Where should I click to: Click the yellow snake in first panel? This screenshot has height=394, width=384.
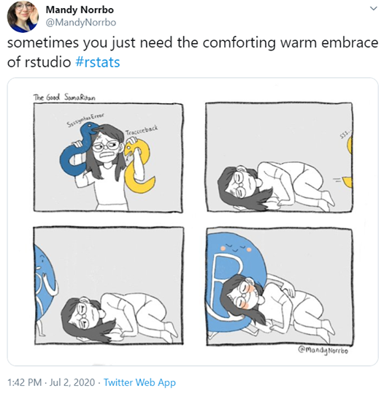click(x=139, y=167)
